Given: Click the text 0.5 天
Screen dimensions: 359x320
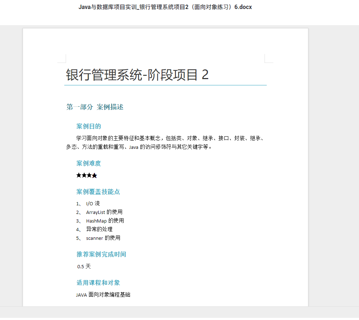Looking at the screenshot, I should (x=84, y=266).
